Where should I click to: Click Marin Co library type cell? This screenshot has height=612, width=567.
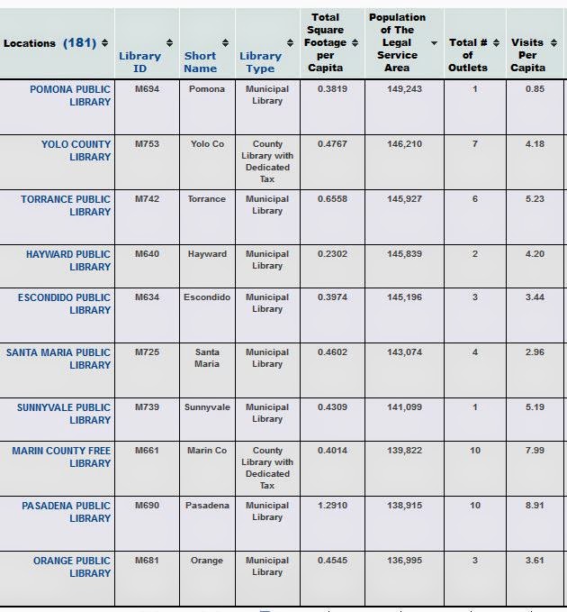(x=267, y=468)
